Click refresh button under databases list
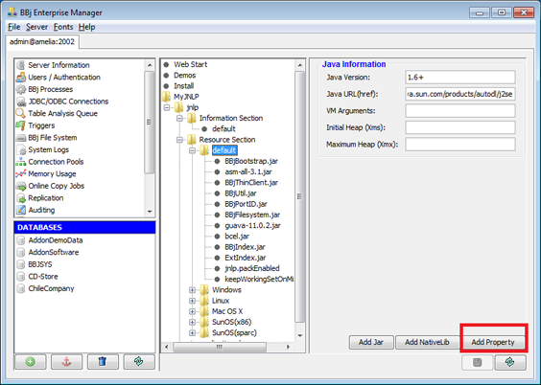The height and width of the screenshot is (385, 541). pyautogui.click(x=139, y=362)
